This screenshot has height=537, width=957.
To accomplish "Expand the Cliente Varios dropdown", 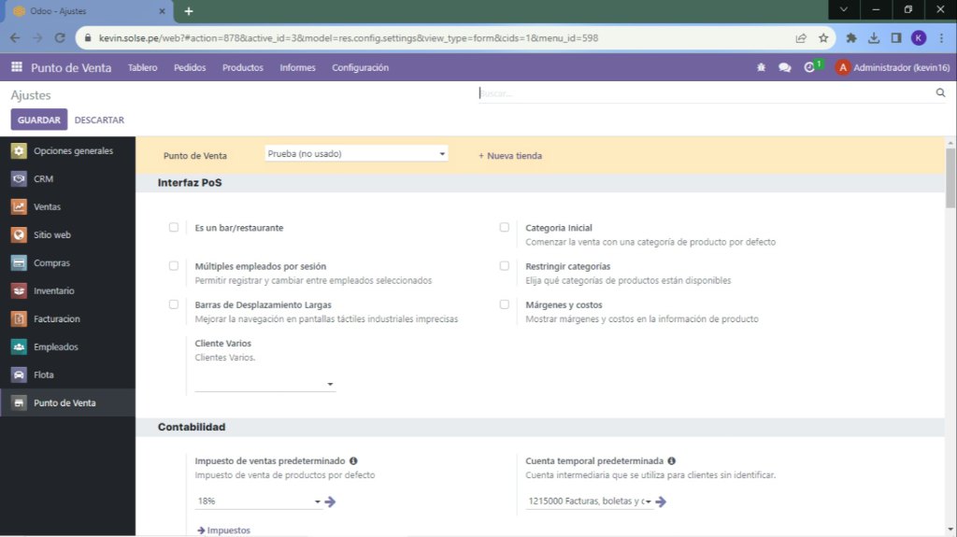I will (265, 384).
